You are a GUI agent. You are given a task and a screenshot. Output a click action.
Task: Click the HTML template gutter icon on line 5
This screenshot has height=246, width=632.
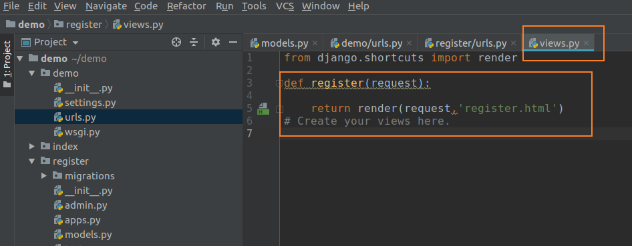coord(263,109)
